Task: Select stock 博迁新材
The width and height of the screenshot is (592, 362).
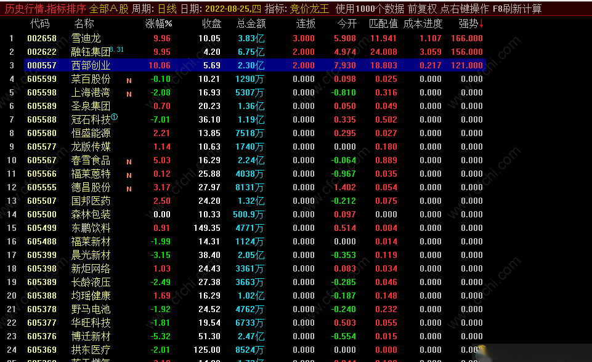Action: coord(91,336)
